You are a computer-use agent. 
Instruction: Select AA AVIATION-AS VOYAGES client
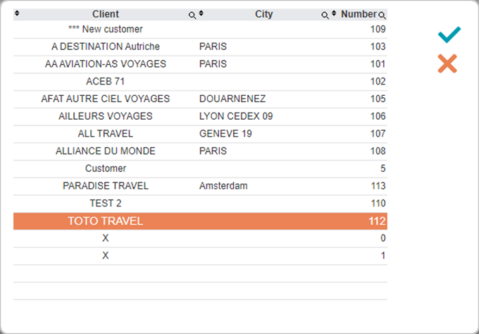(200, 64)
